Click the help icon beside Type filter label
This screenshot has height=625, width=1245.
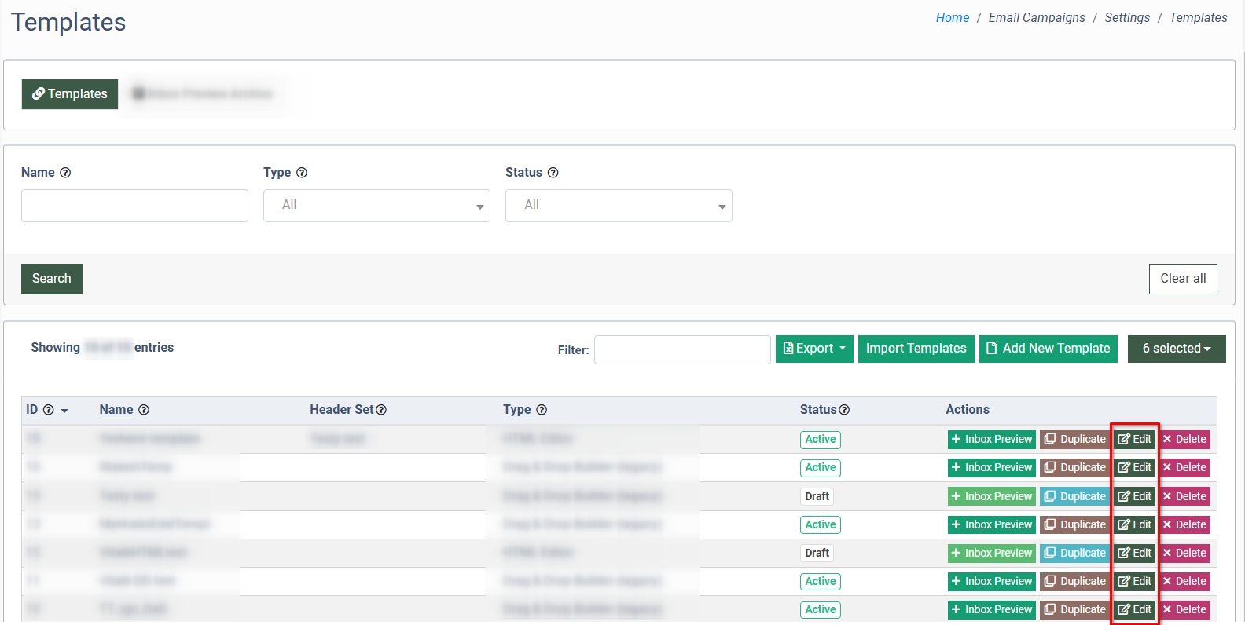pos(302,173)
